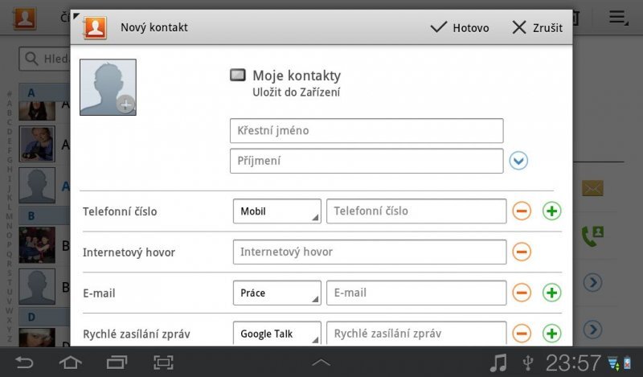Screen dimensions: 643x377
Task: Click the E-mail input field
Action: [416, 293]
